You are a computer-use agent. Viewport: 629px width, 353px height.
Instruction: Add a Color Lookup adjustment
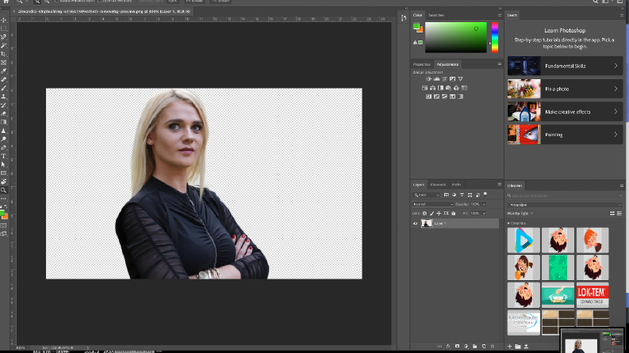click(464, 88)
